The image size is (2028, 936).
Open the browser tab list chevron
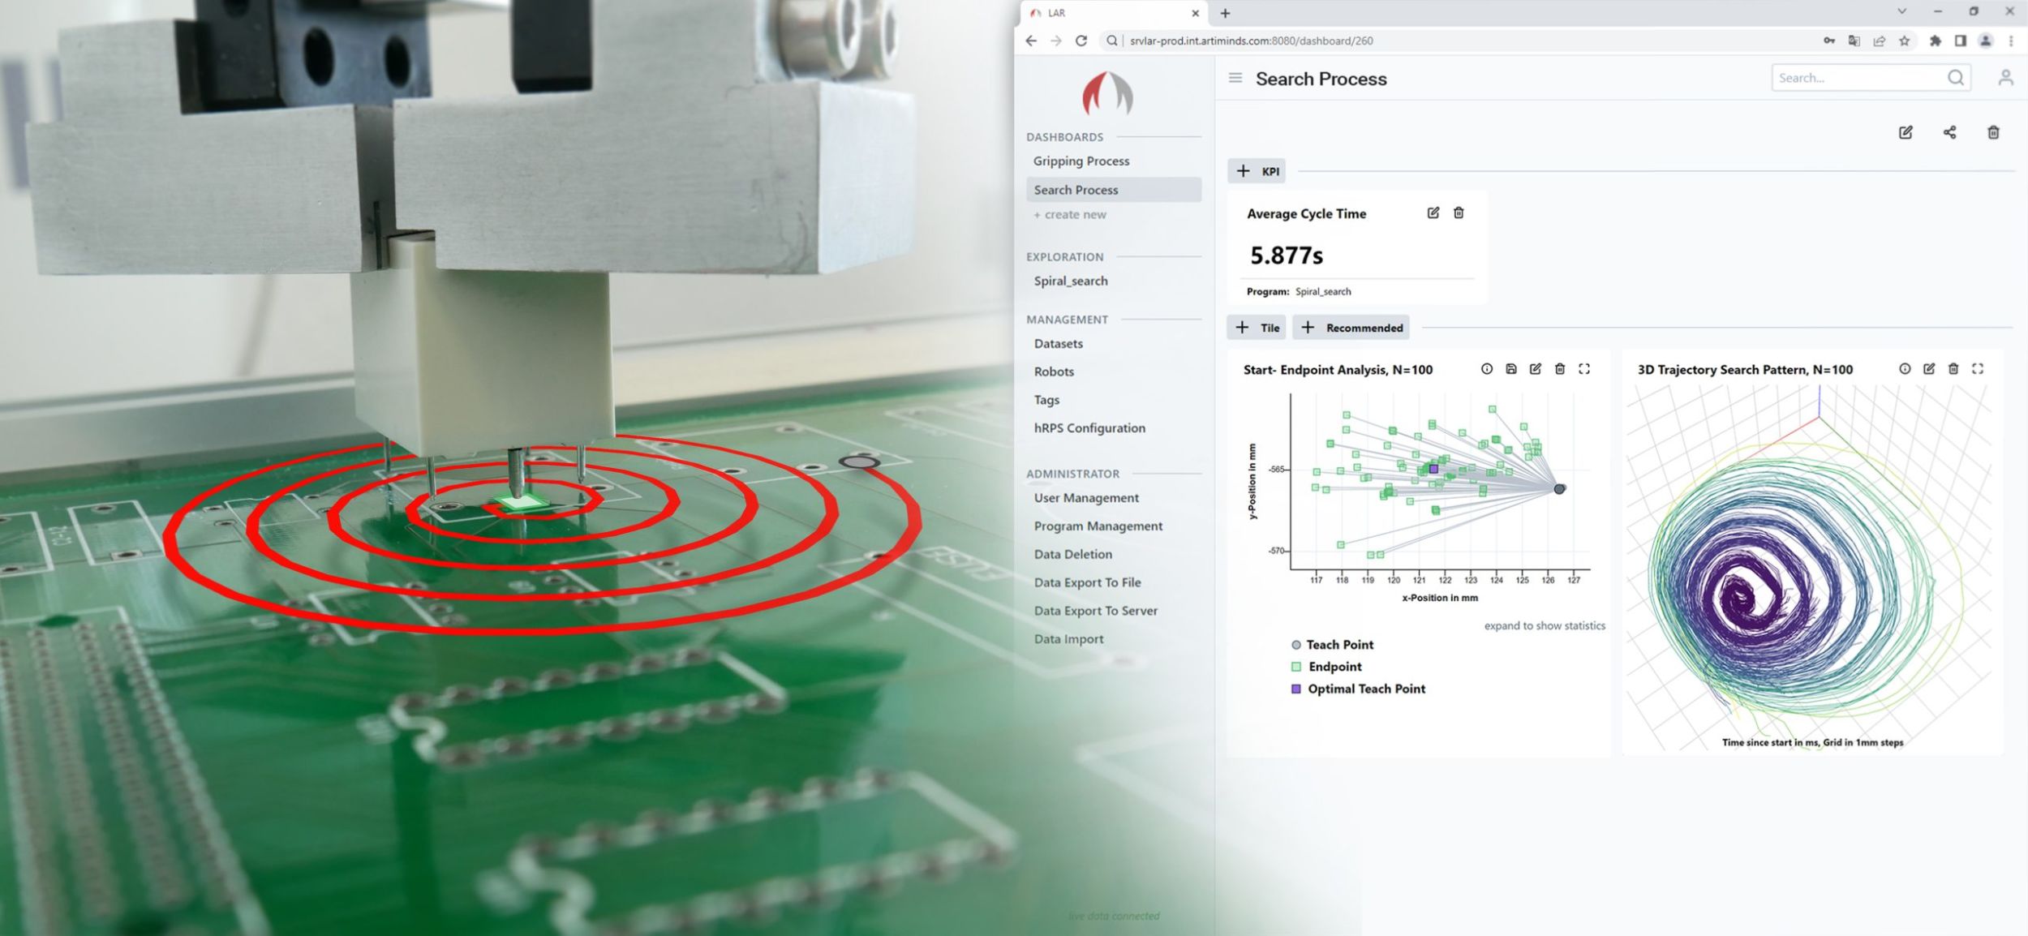(1901, 12)
